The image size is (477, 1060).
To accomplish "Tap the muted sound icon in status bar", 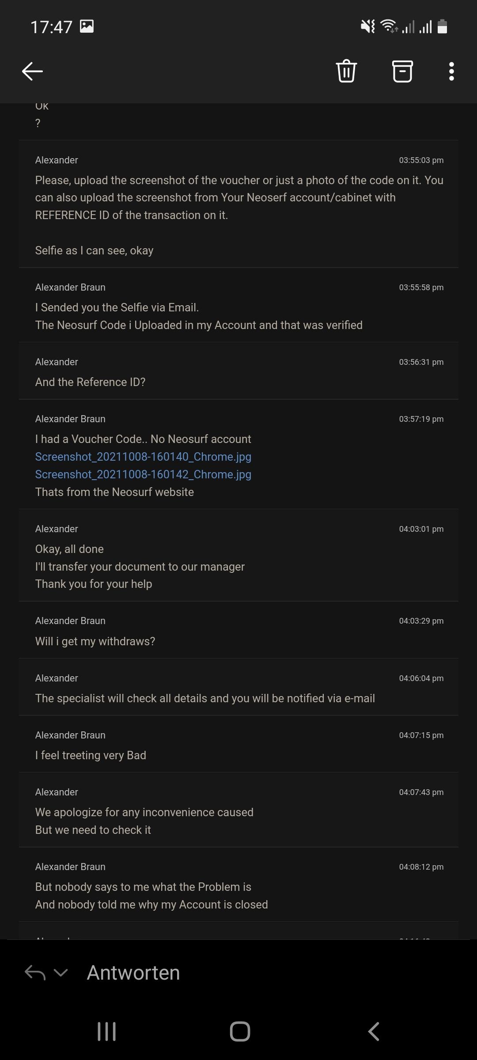I will click(367, 26).
